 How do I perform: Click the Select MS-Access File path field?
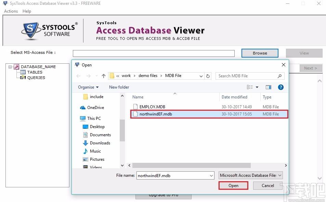tap(154, 53)
